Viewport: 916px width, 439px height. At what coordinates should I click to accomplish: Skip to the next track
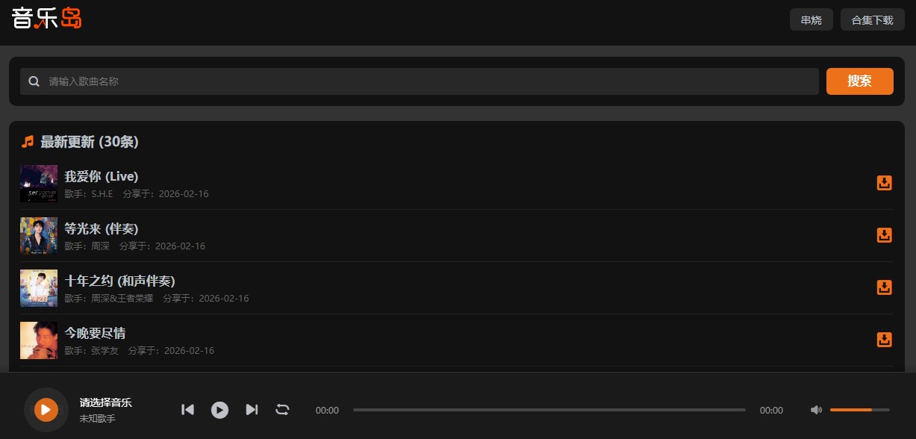click(x=252, y=409)
